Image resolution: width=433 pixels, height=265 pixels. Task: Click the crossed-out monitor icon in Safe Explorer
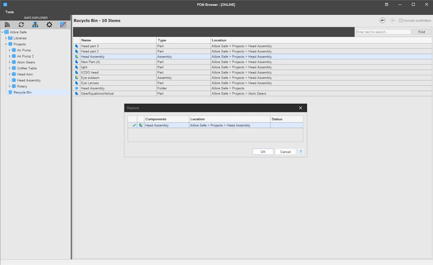click(63, 25)
